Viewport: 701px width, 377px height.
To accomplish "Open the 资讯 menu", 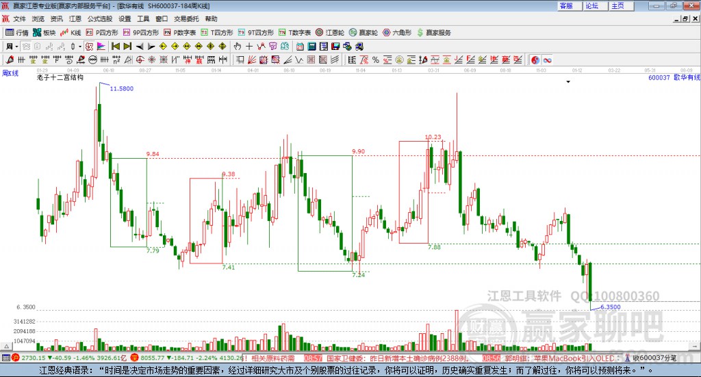I will [x=56, y=18].
